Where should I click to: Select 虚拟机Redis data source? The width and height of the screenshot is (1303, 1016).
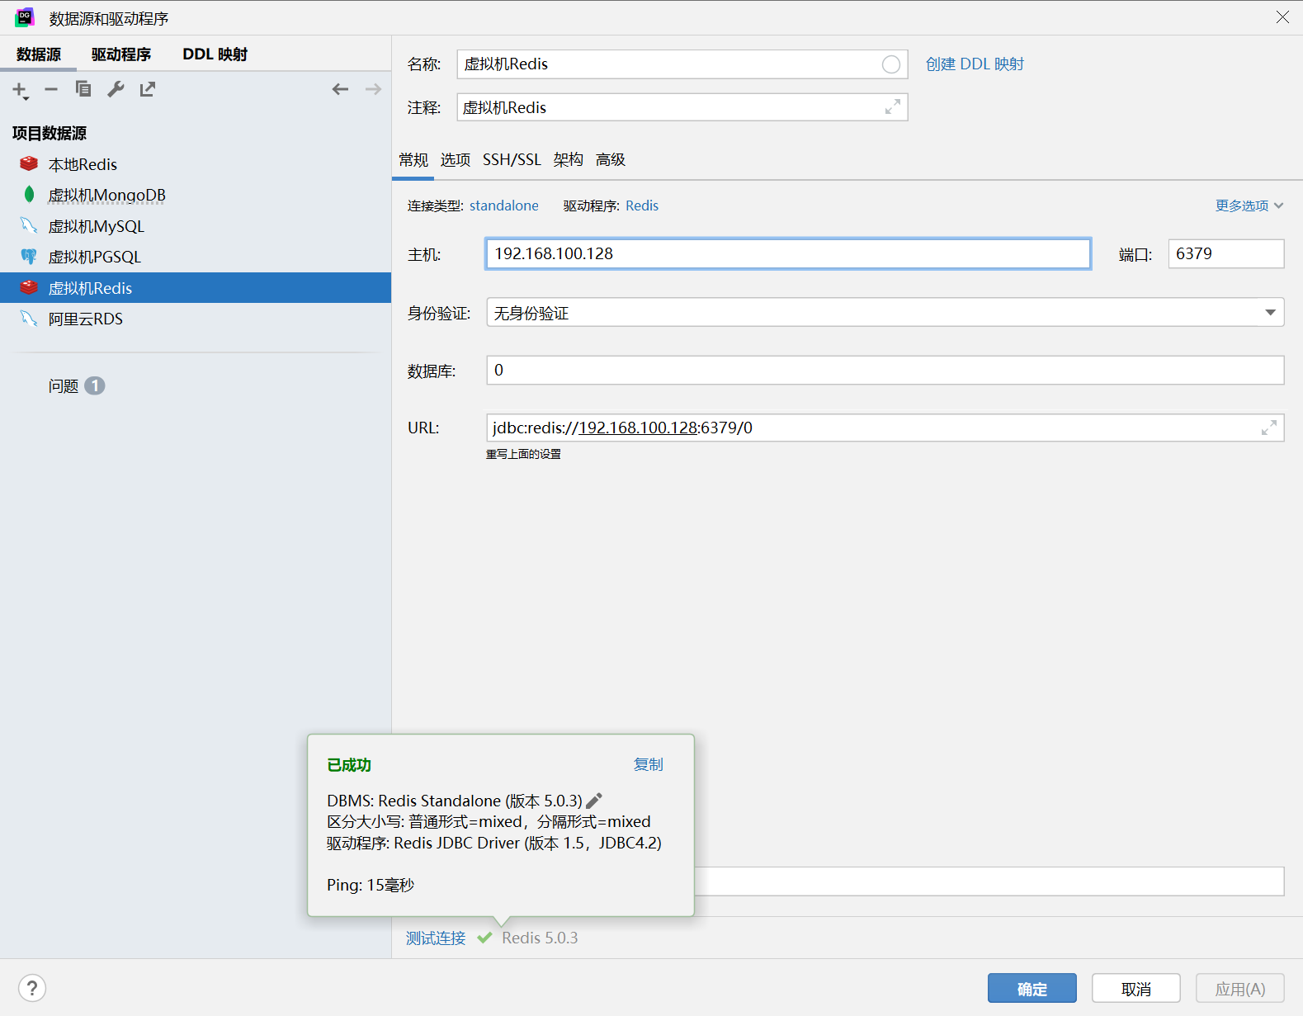[x=196, y=288]
